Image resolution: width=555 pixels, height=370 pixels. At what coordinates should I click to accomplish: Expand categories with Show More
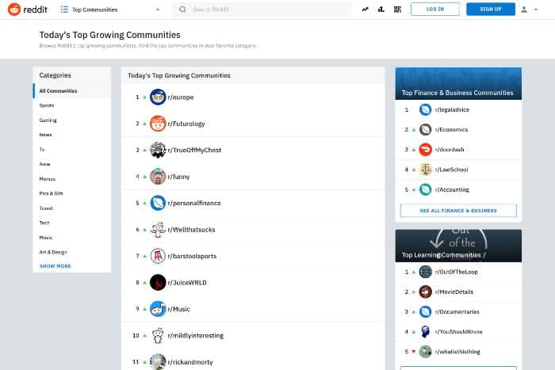tap(55, 266)
